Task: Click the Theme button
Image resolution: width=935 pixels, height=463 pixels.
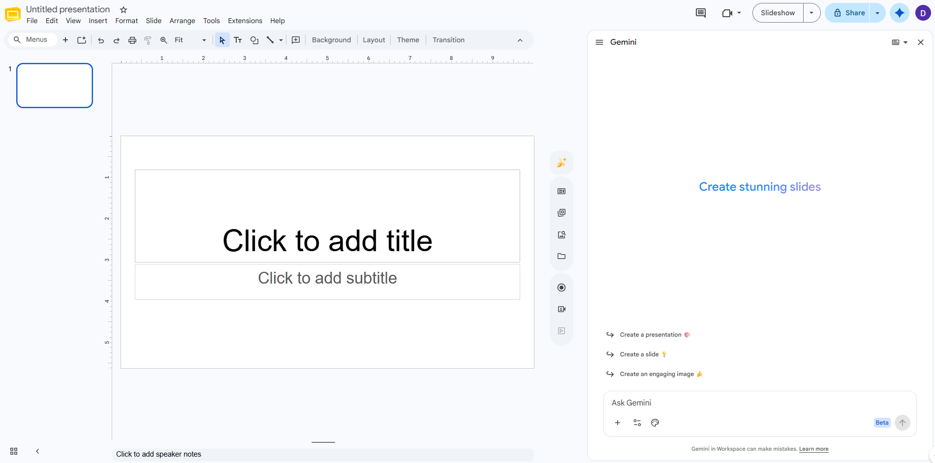Action: click(408, 40)
